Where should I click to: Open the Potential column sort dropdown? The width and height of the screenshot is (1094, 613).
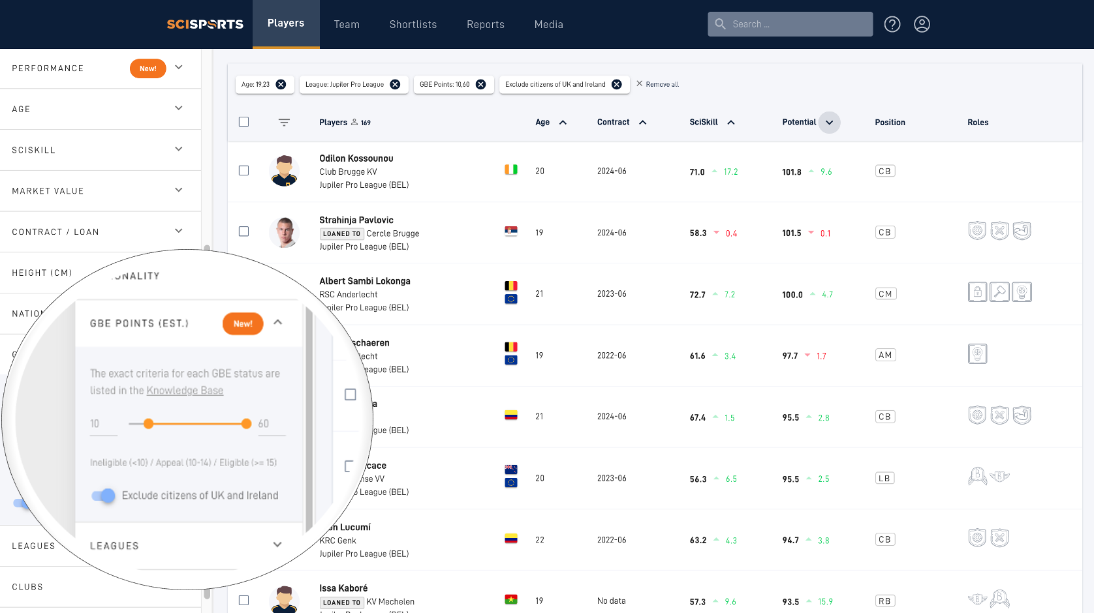[830, 123]
